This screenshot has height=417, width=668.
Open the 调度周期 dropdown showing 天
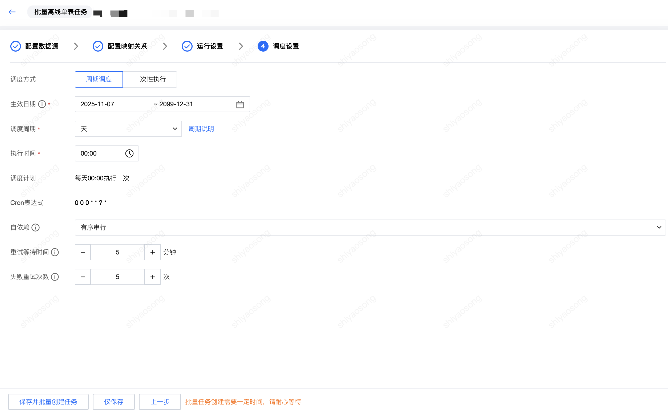tap(128, 129)
